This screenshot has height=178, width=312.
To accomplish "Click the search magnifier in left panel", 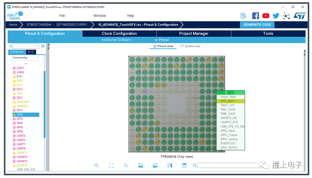I will coord(10,46).
